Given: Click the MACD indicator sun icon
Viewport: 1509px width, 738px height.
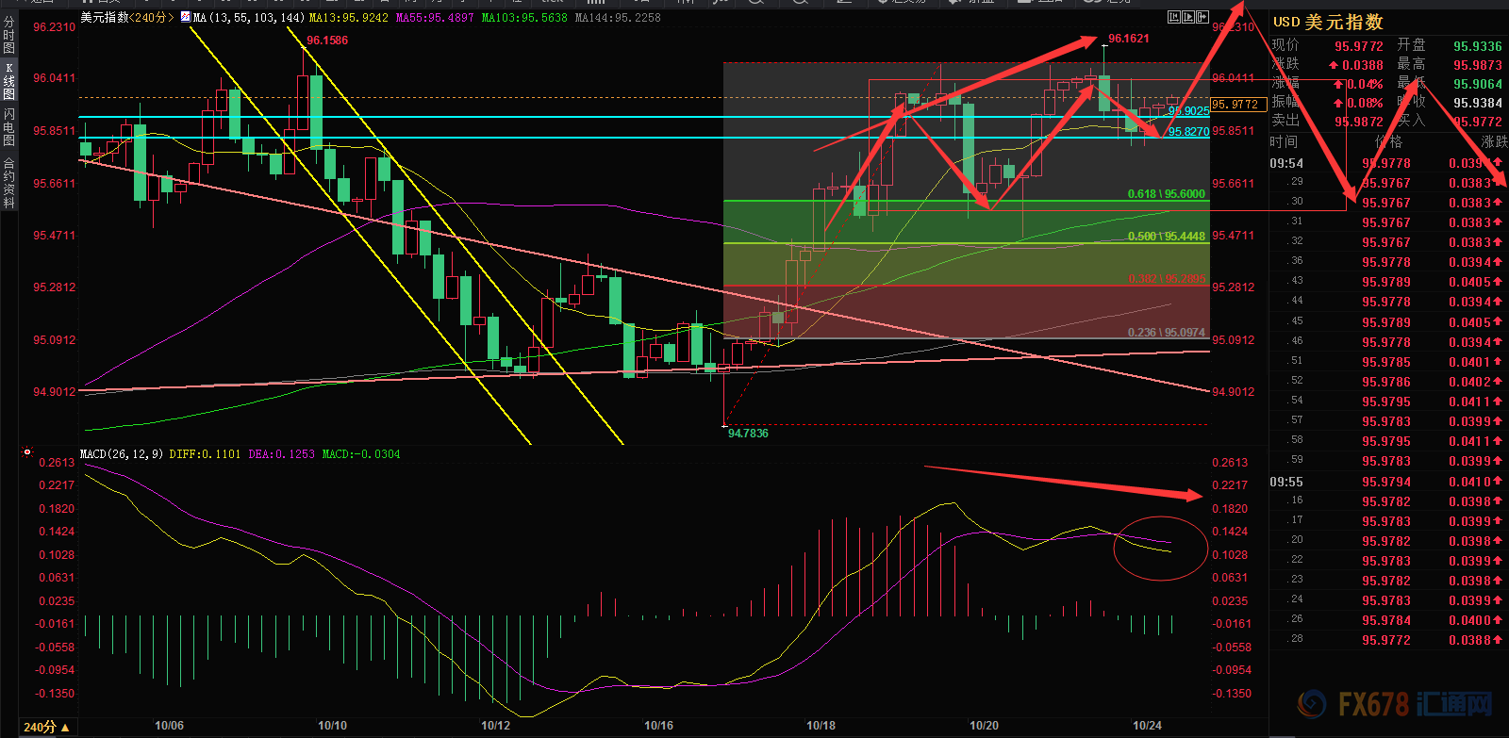Looking at the screenshot, I should 27,453.
